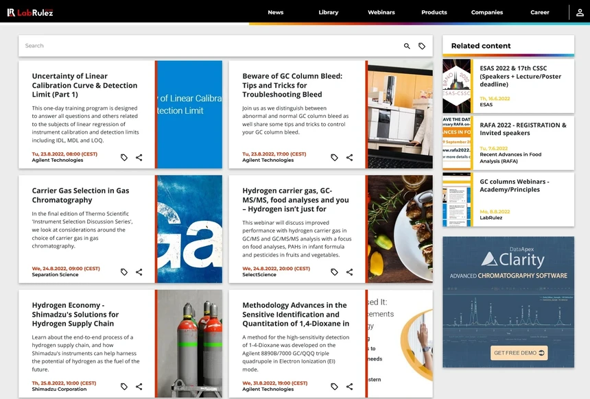This screenshot has height=399, width=590.
Task: Open Beware of GC Column Bleed title
Action: point(292,86)
